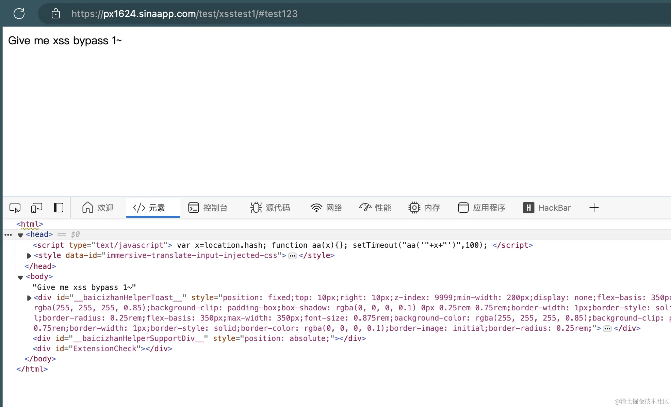Viewport: 671px width, 407px height.
Task: Click the plus icon to add tools
Action: coord(594,208)
